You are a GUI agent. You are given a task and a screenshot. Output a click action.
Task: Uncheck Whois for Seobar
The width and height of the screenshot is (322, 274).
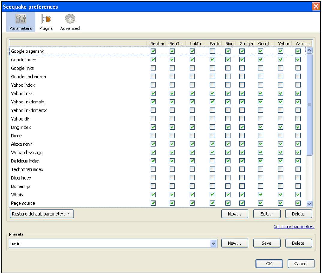tap(153, 195)
